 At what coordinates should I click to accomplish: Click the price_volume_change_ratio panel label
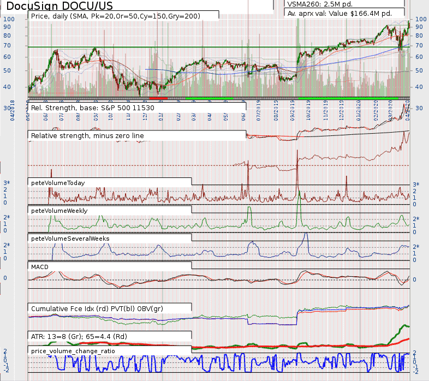point(73,351)
